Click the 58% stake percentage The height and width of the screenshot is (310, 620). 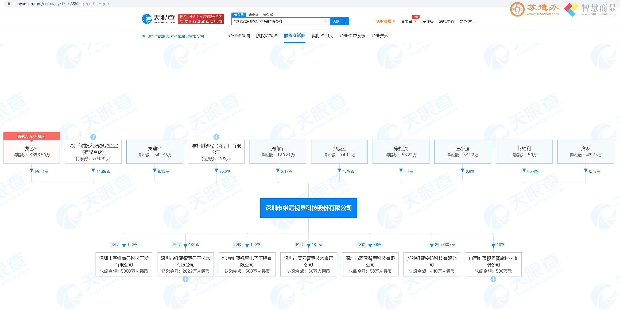click(377, 245)
